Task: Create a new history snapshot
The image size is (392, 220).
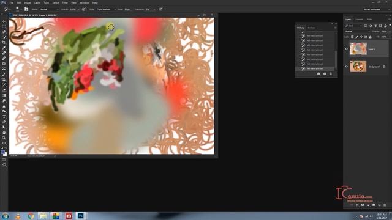Action: point(325,74)
